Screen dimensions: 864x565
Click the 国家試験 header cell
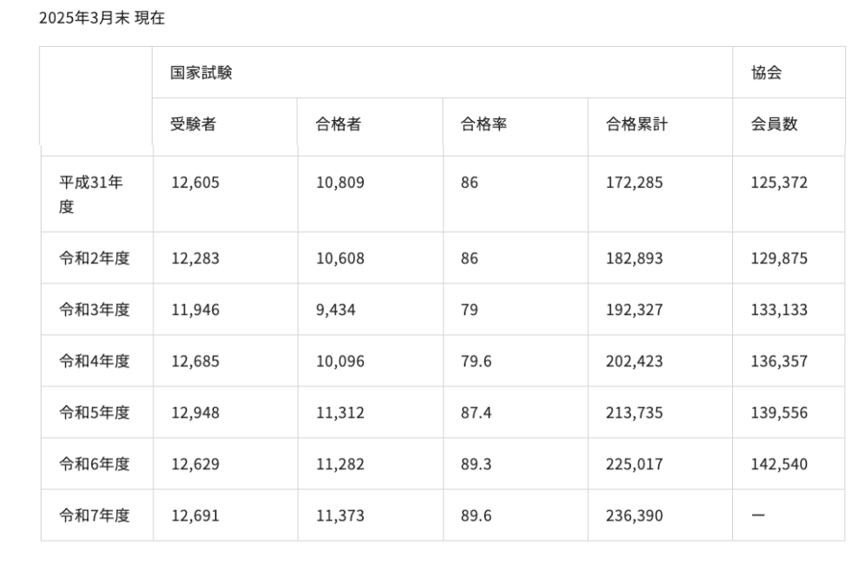pos(201,73)
